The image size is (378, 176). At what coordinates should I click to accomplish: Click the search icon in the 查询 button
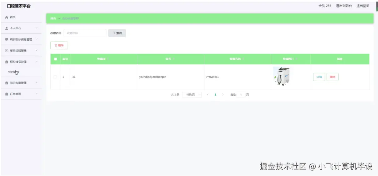pyautogui.click(x=114, y=33)
